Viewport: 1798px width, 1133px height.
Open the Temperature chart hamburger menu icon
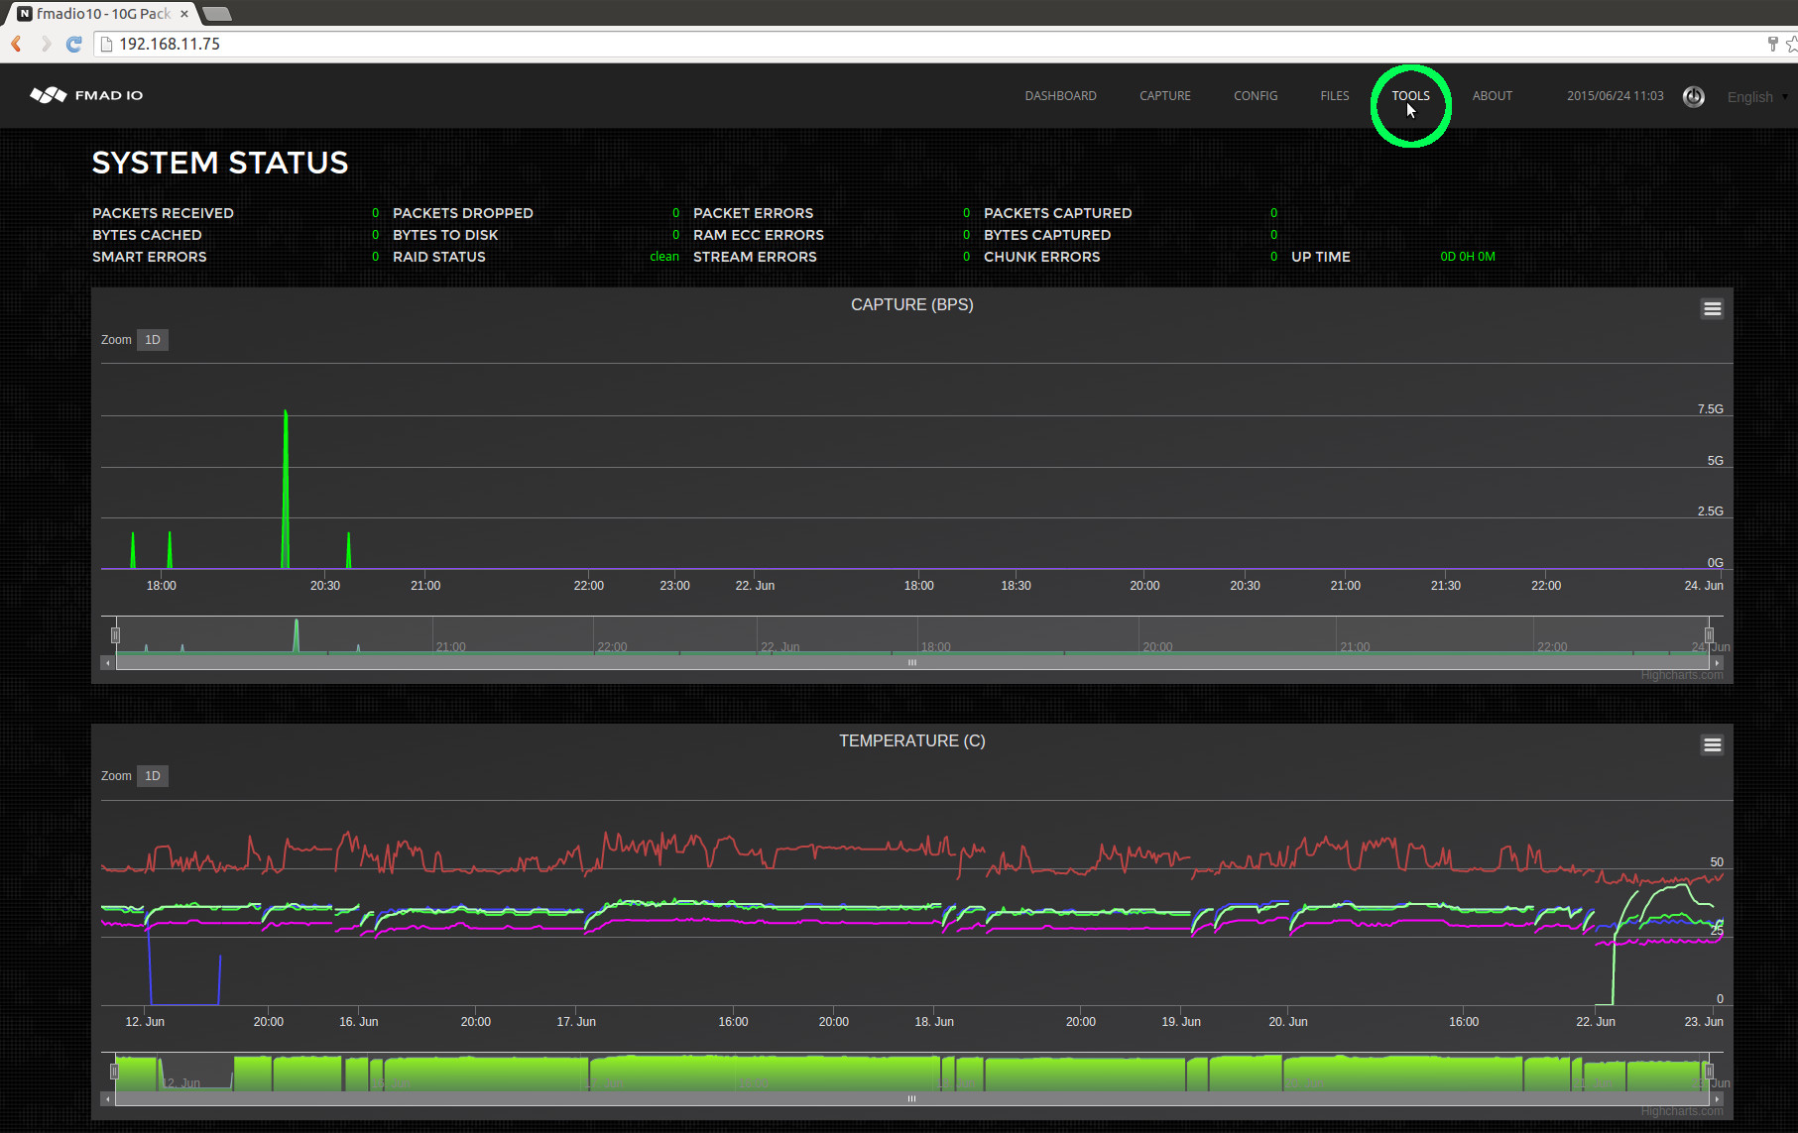[1712, 744]
